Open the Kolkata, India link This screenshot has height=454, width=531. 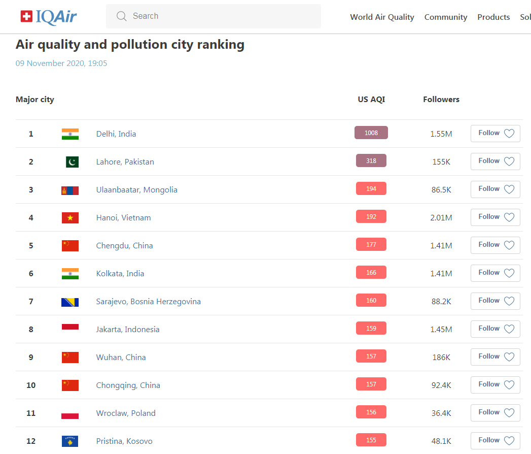tap(120, 274)
